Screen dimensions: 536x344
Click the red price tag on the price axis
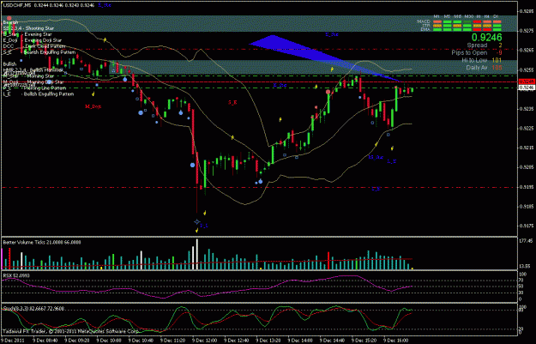527,81
